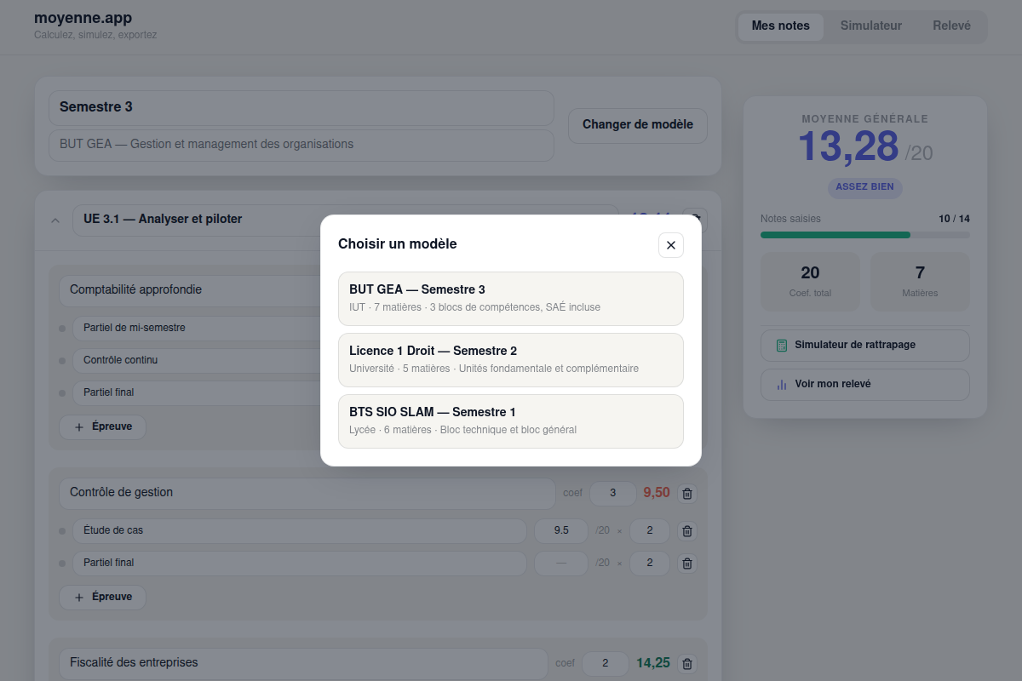This screenshot has height=681, width=1022.
Task: Remove the Étude de cas exam row
Action: point(688,530)
